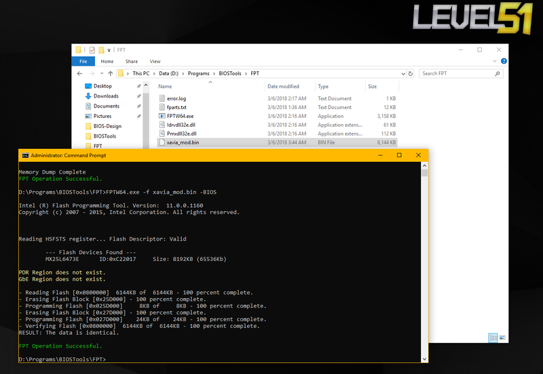Minimize the File Explorer window
Viewport: 543px width, 374px height.
tap(461, 49)
